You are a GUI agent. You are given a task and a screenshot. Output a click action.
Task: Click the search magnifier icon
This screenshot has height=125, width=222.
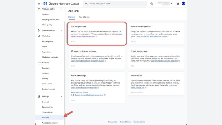tap(86, 4)
